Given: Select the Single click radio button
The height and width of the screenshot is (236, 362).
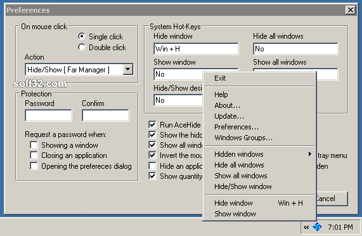Looking at the screenshot, I should point(82,36).
